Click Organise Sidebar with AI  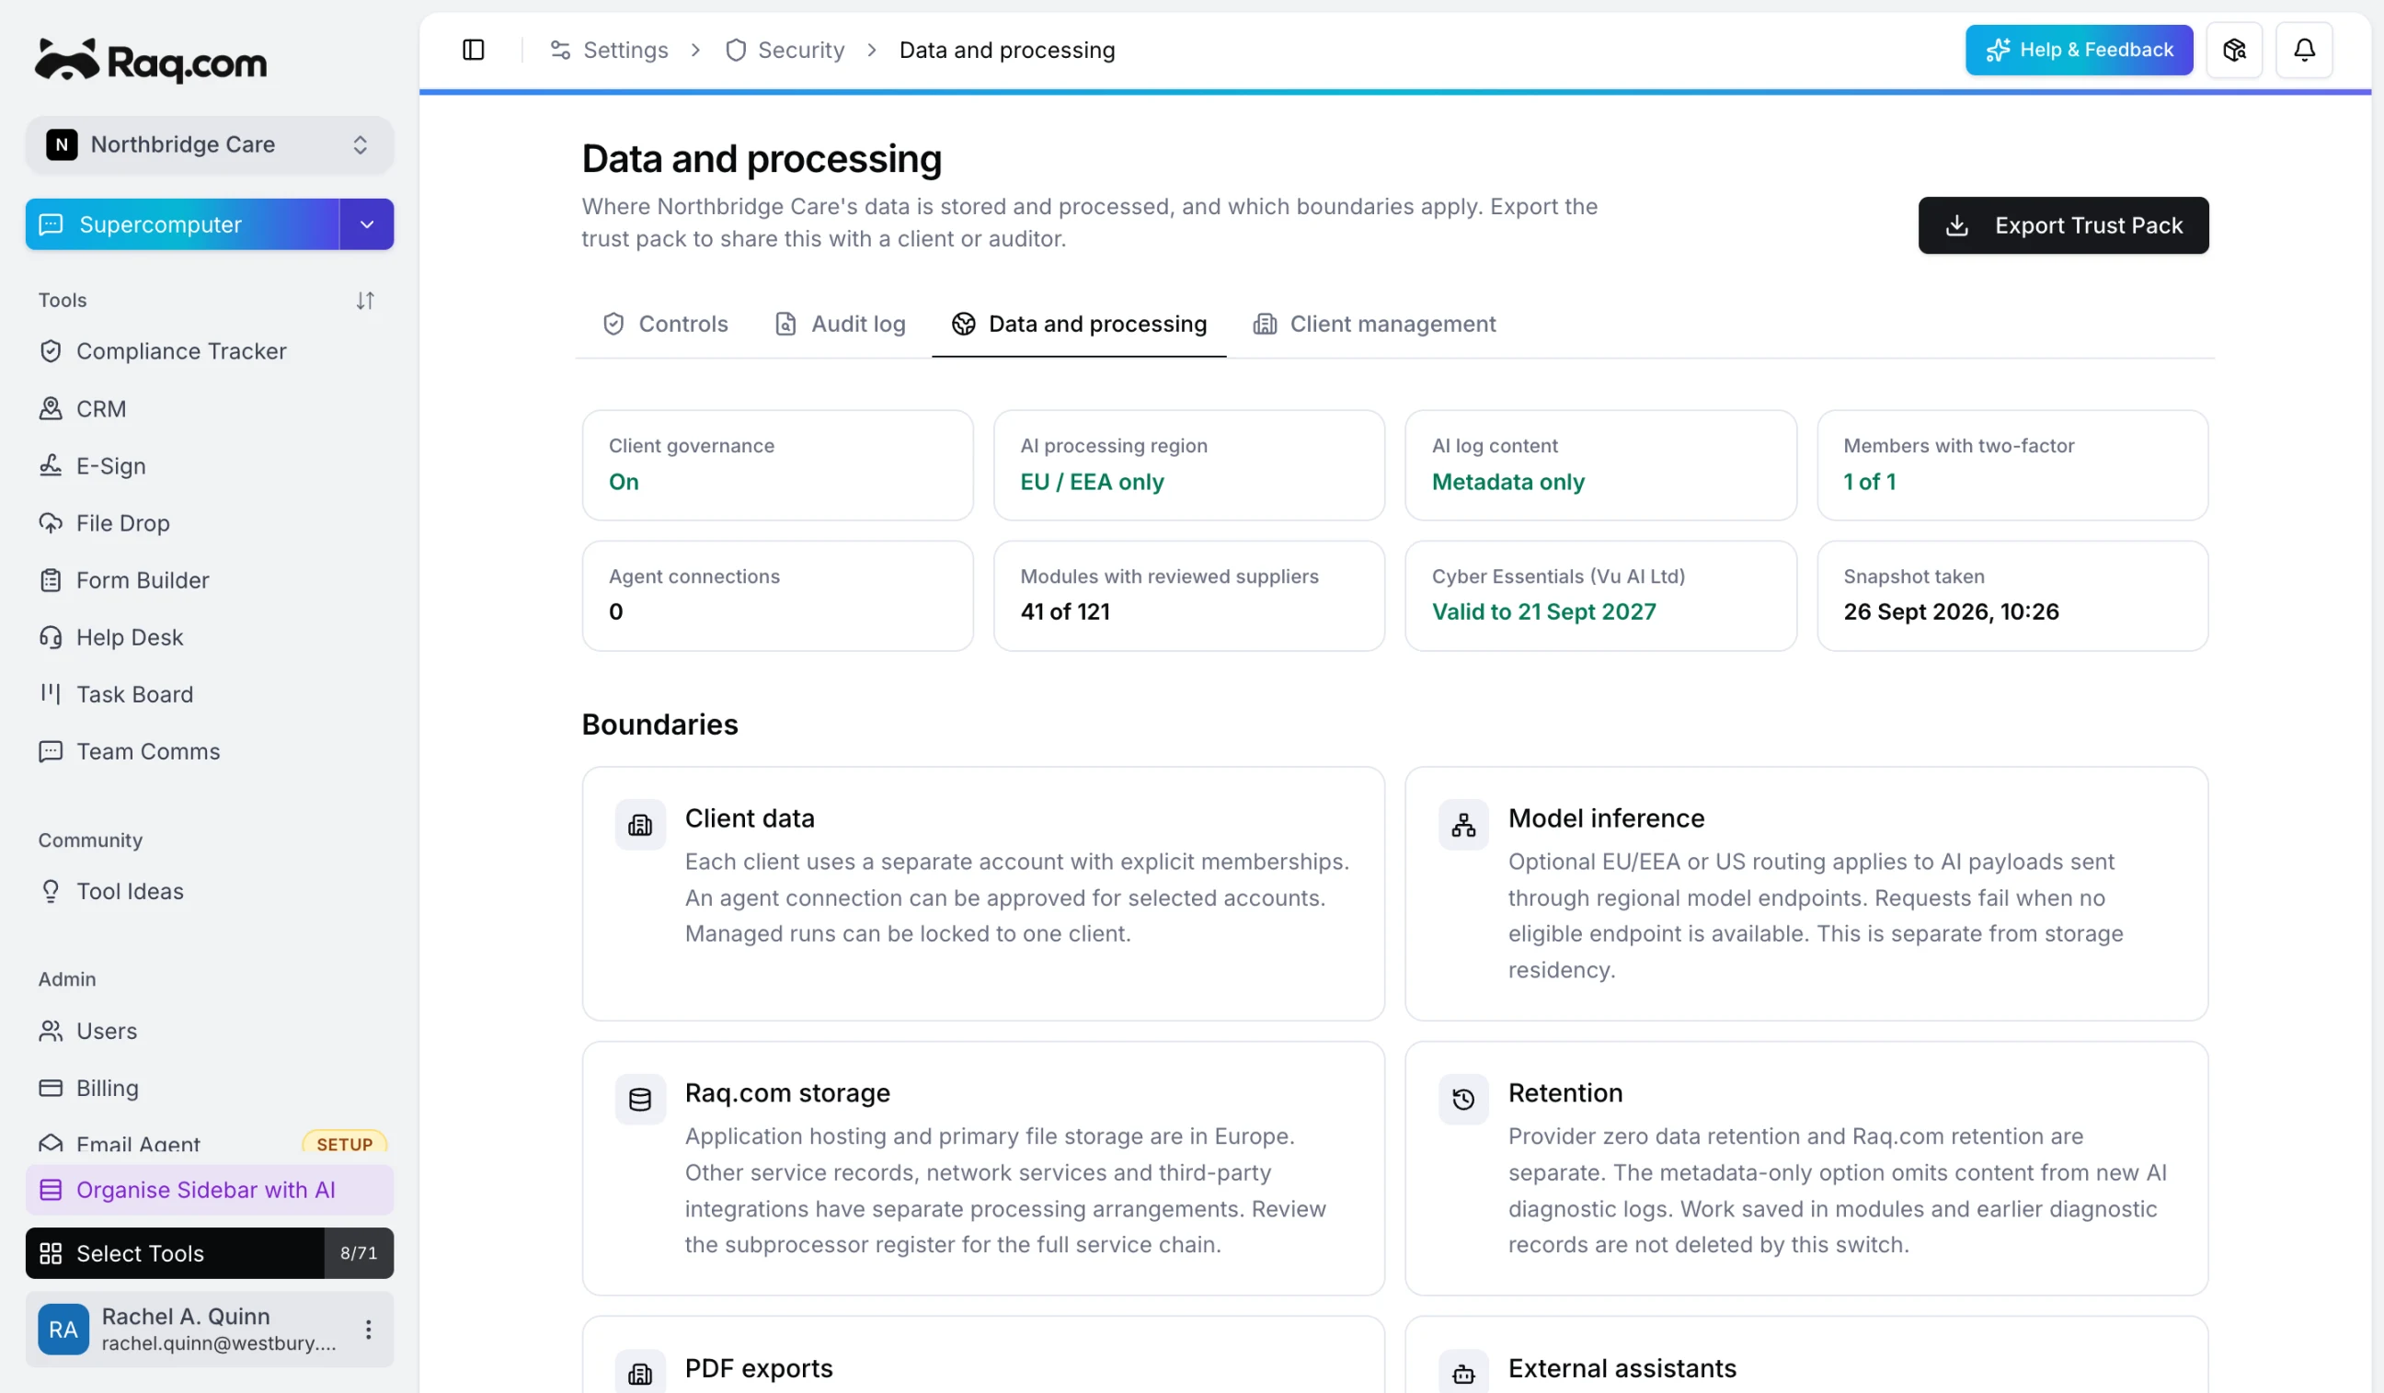coord(209,1190)
